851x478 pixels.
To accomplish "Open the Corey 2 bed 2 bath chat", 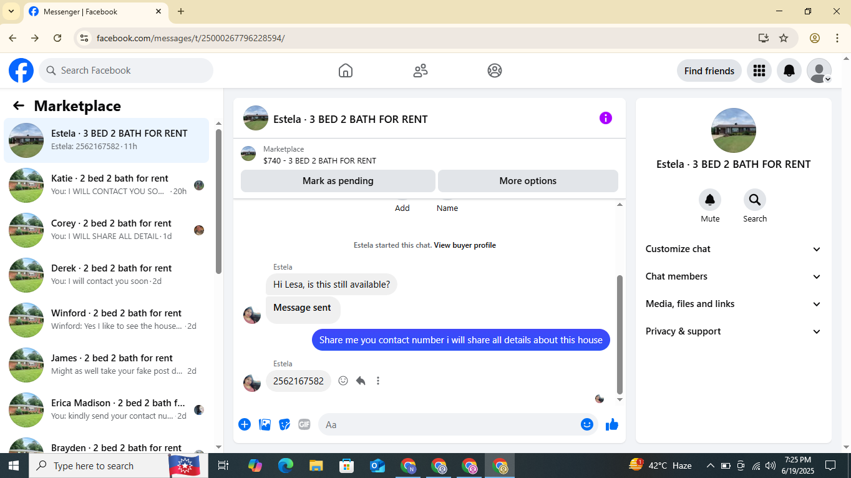I will pyautogui.click(x=106, y=230).
